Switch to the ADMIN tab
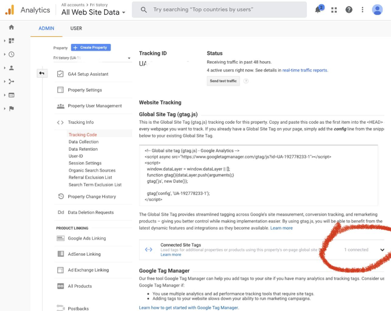 coord(46,28)
